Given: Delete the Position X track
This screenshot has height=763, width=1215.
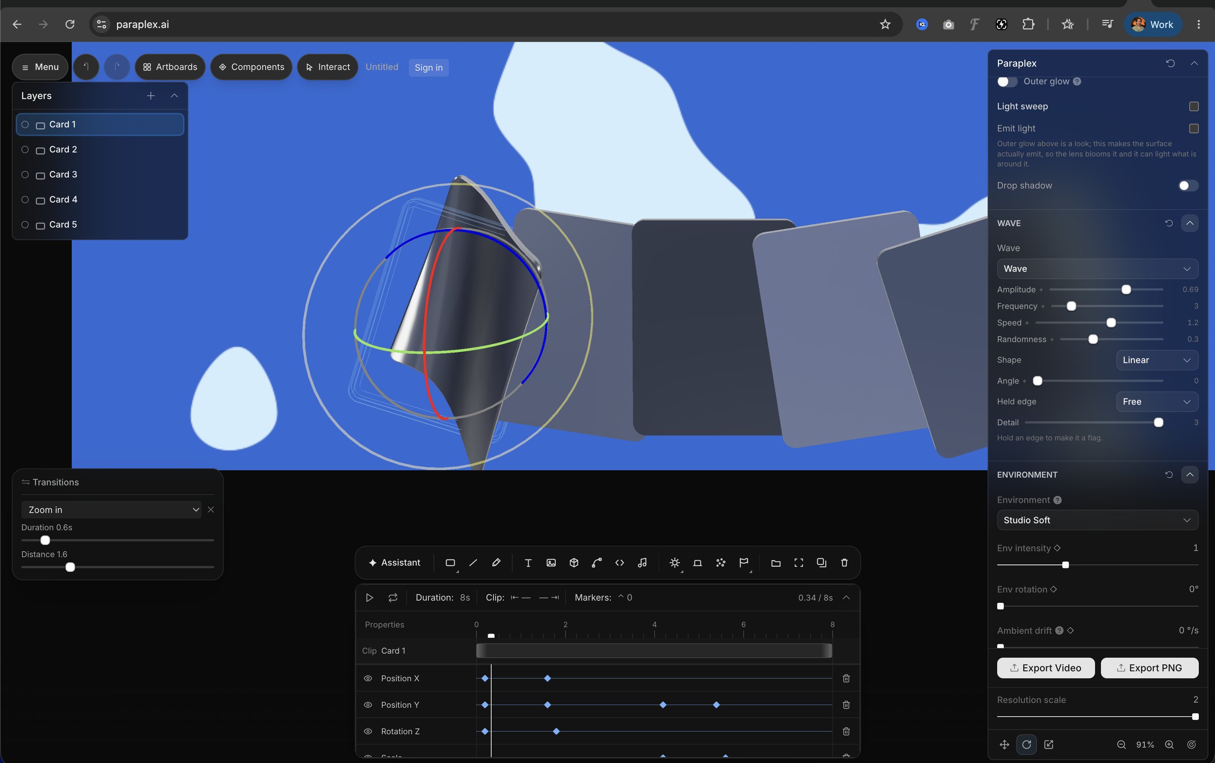Looking at the screenshot, I should click(x=846, y=678).
